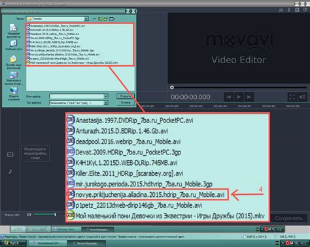This screenshot has width=310, height=247.
Task: Click the second icon in Movavi's top-right toolbar
Action: click(289, 10)
